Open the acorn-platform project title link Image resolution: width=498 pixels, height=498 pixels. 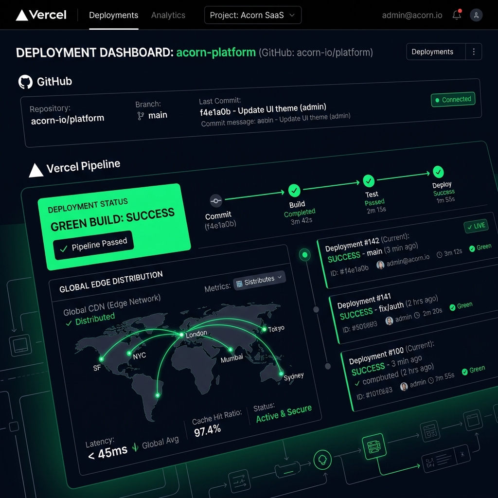[x=216, y=52]
